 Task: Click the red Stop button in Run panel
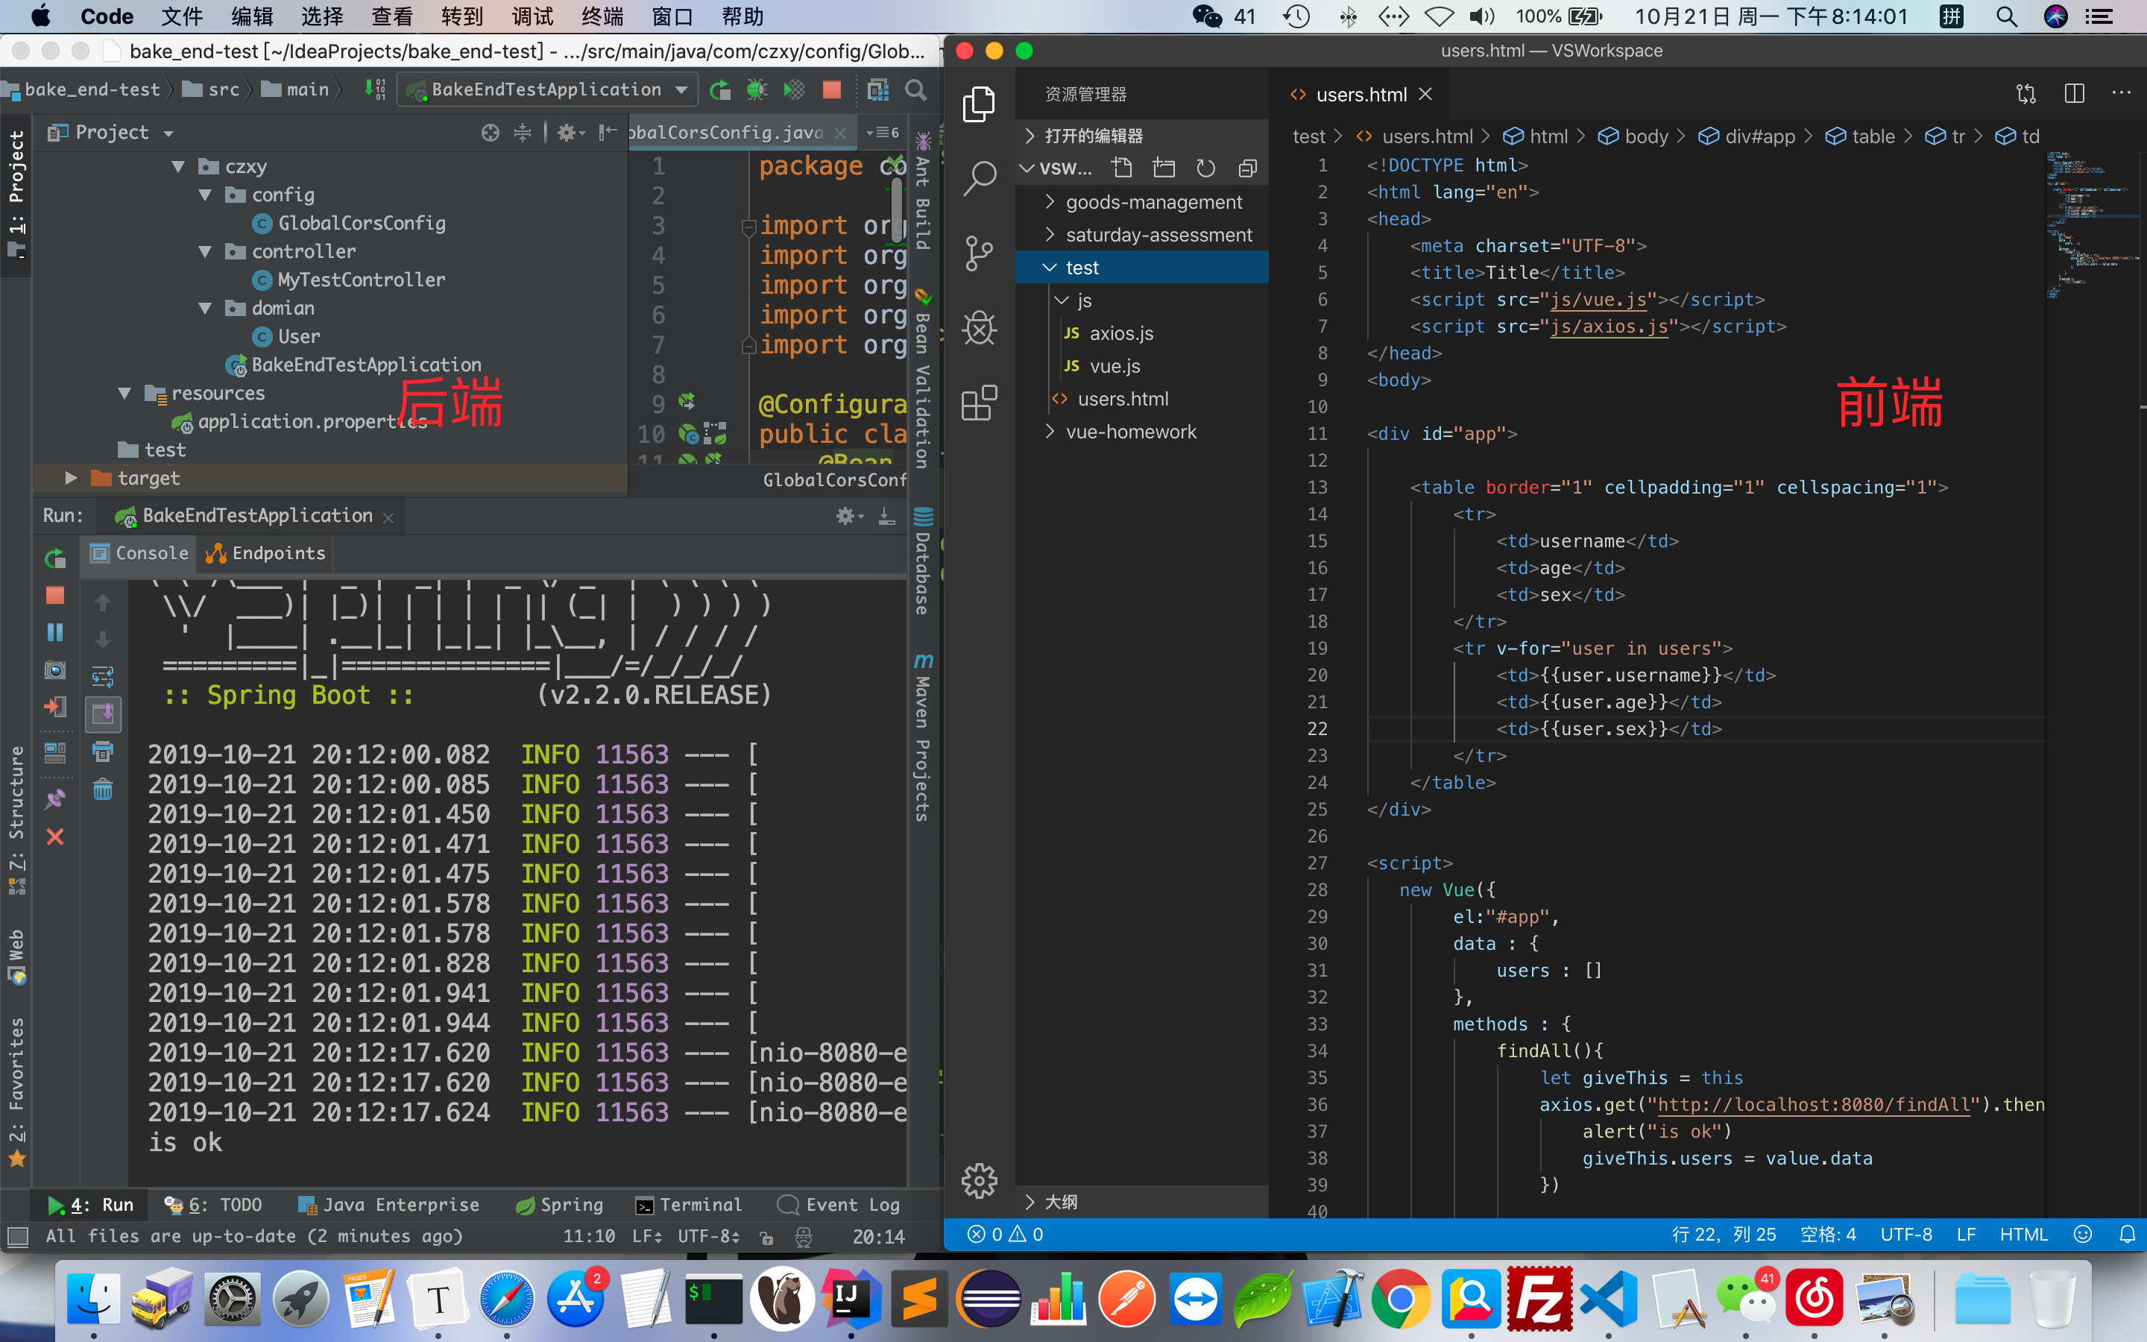point(55,596)
